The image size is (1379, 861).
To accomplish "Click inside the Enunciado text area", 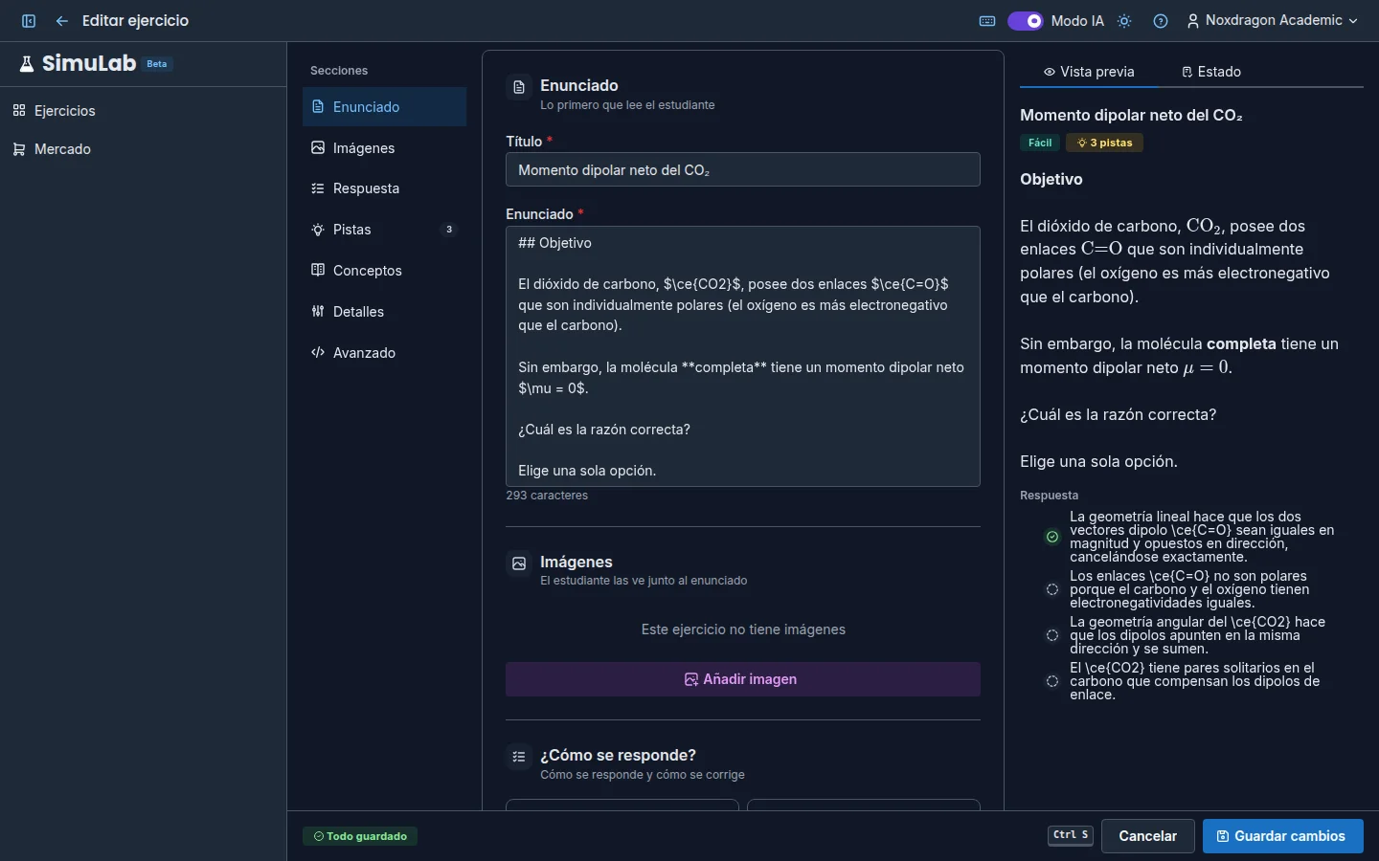I will coord(743,357).
